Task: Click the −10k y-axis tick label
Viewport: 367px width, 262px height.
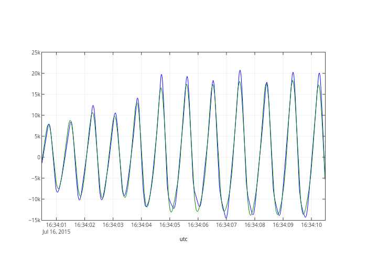Action: point(33,199)
